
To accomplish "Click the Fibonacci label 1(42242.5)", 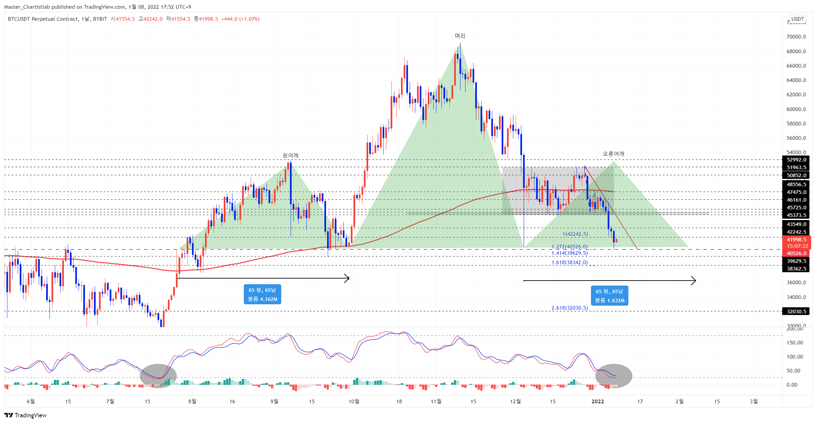I will tap(575, 234).
